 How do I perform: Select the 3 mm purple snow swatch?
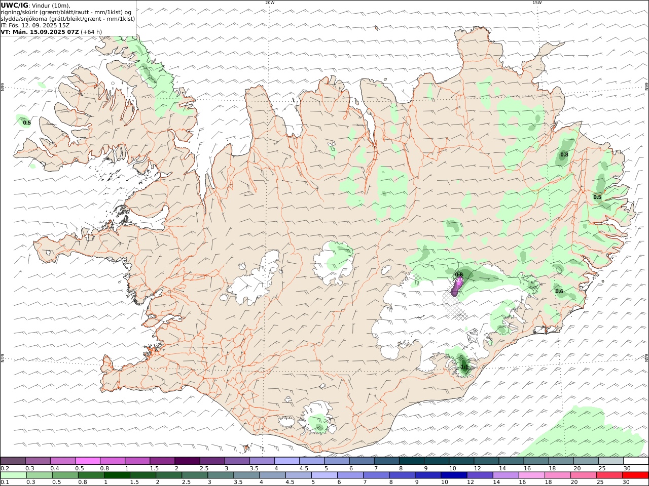(237, 461)
